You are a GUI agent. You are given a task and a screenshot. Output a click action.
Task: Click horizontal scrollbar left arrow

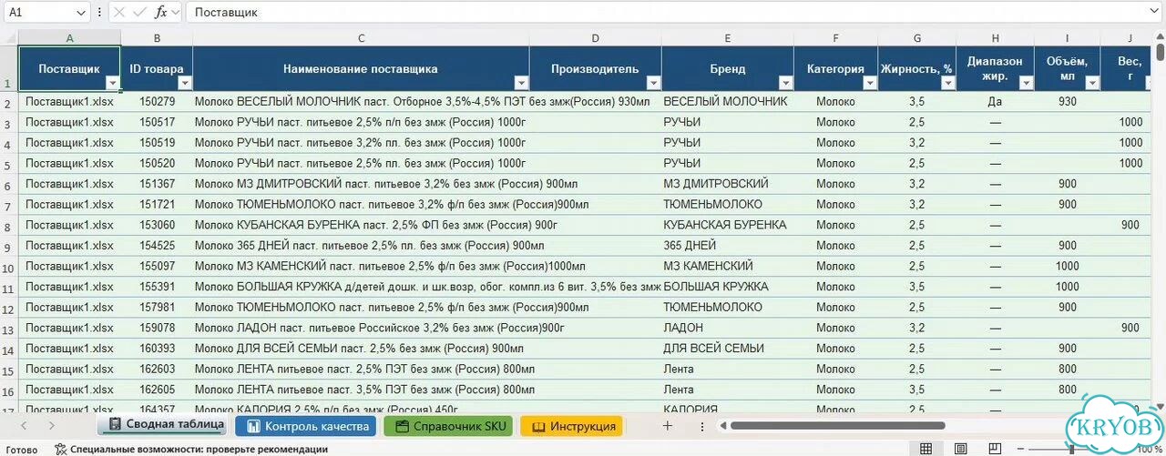tap(723, 426)
